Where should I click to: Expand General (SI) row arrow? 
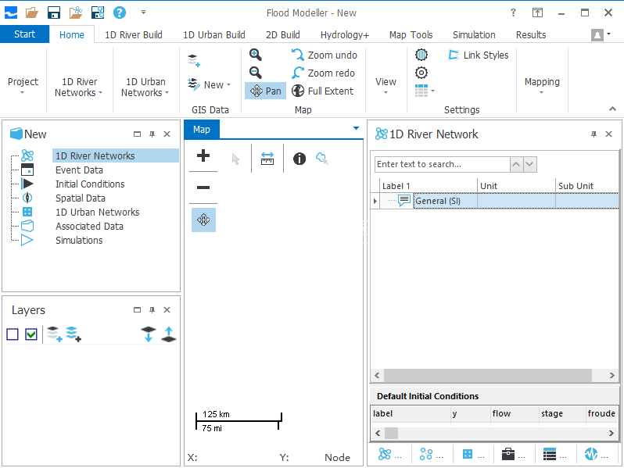pos(375,202)
